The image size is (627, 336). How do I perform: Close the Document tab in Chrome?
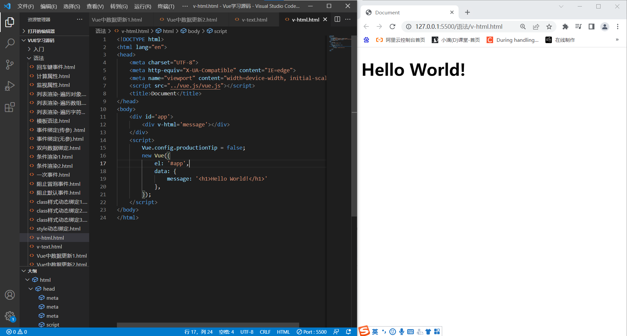pyautogui.click(x=452, y=12)
